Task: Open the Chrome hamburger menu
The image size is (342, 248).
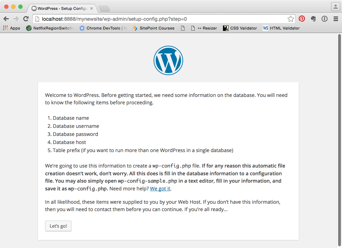Action: (x=336, y=19)
